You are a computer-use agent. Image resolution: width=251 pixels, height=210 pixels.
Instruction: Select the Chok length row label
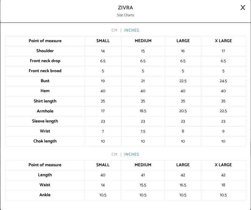click(45, 141)
